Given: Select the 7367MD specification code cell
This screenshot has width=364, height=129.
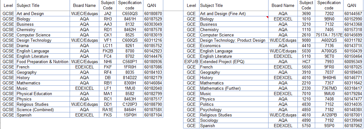Looking at the screenshot, I should 329,88.
